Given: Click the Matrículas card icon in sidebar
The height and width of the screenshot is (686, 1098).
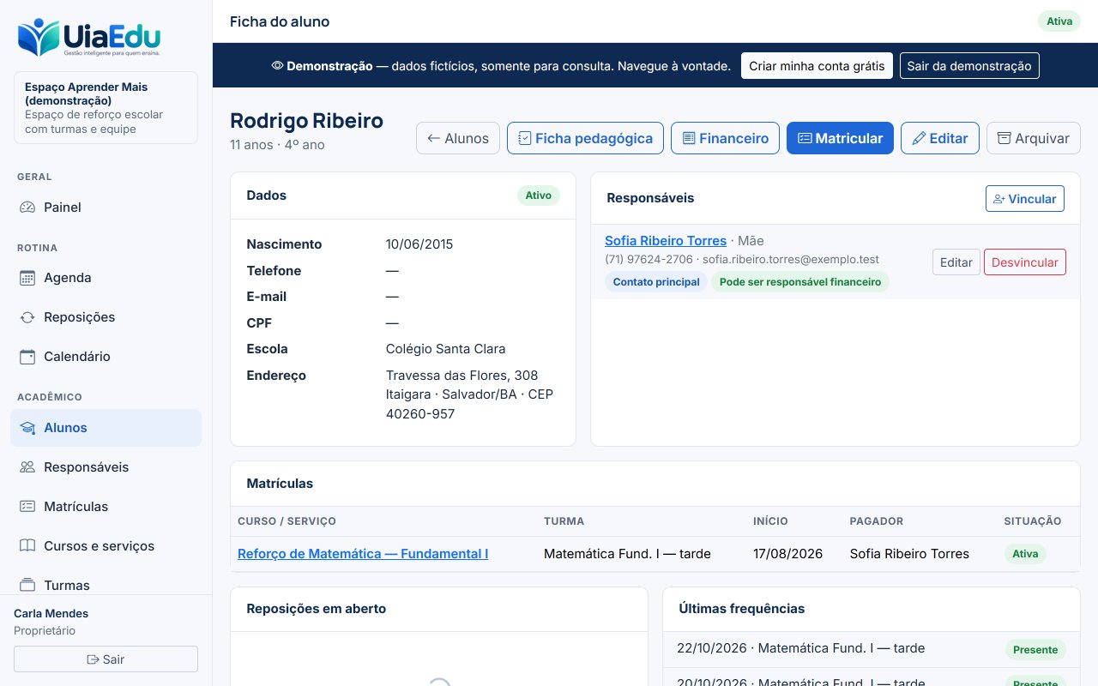Looking at the screenshot, I should [x=27, y=507].
